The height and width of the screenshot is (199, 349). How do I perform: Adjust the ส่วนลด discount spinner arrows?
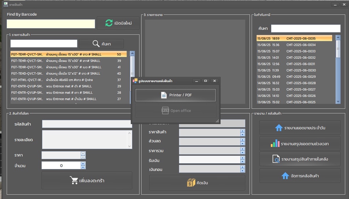coord(242,141)
